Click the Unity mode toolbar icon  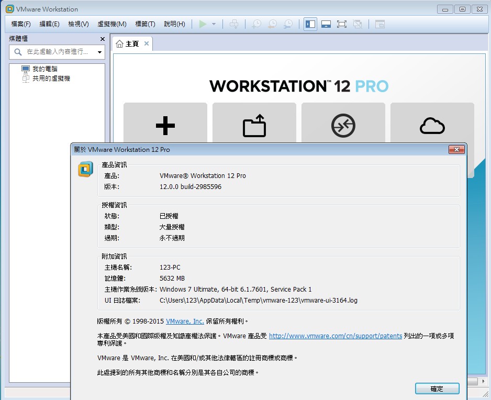pyautogui.click(x=358, y=24)
